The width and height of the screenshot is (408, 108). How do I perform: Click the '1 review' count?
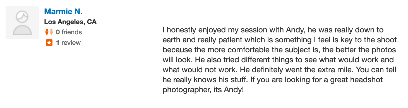tap(68, 43)
